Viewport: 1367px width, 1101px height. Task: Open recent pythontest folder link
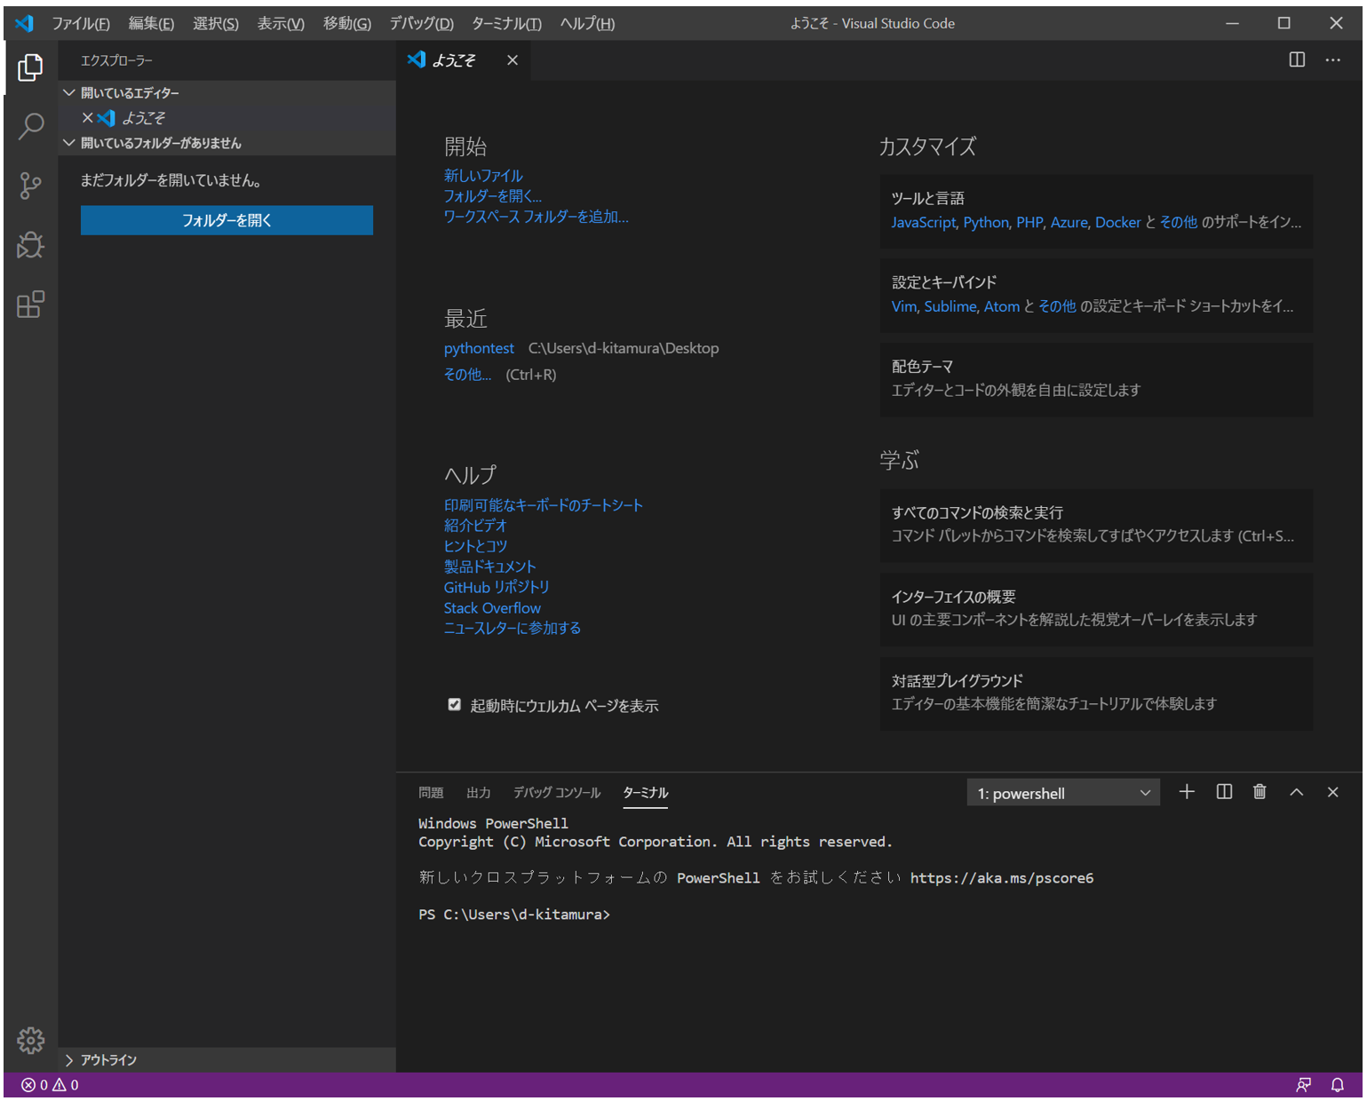click(479, 349)
